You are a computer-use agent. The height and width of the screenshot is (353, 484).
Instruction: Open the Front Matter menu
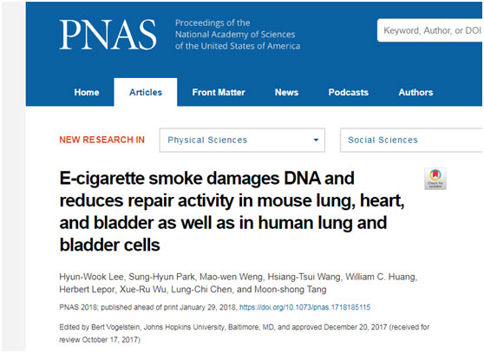(219, 92)
